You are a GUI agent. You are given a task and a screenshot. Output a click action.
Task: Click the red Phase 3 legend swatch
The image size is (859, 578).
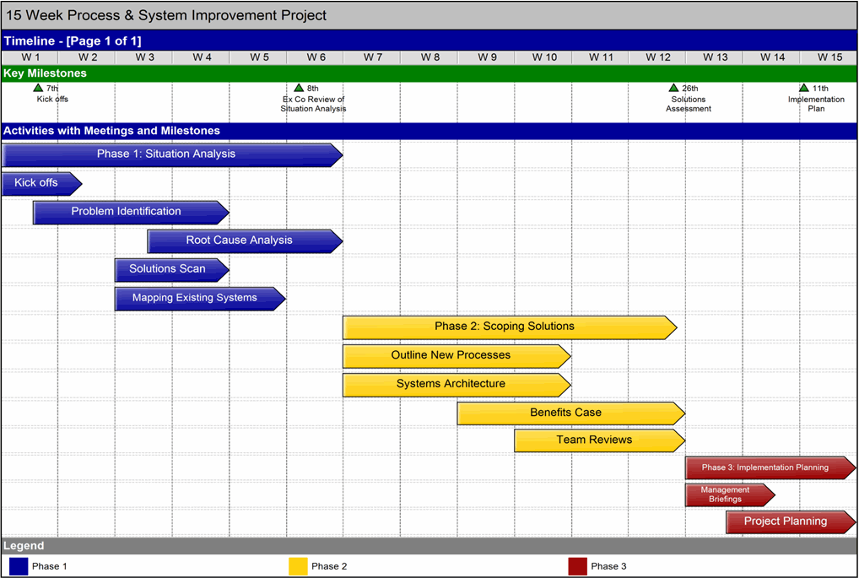click(577, 566)
